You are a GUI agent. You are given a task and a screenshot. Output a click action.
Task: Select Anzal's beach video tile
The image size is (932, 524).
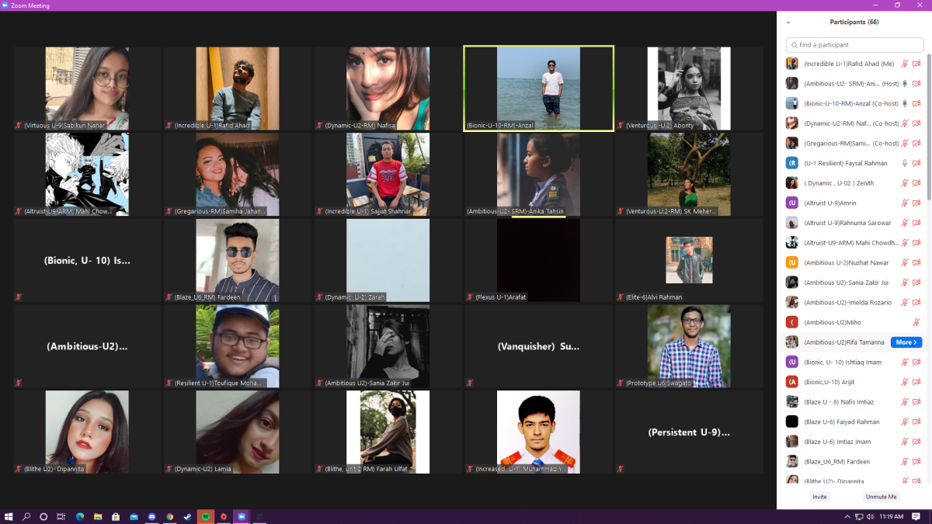click(x=538, y=88)
